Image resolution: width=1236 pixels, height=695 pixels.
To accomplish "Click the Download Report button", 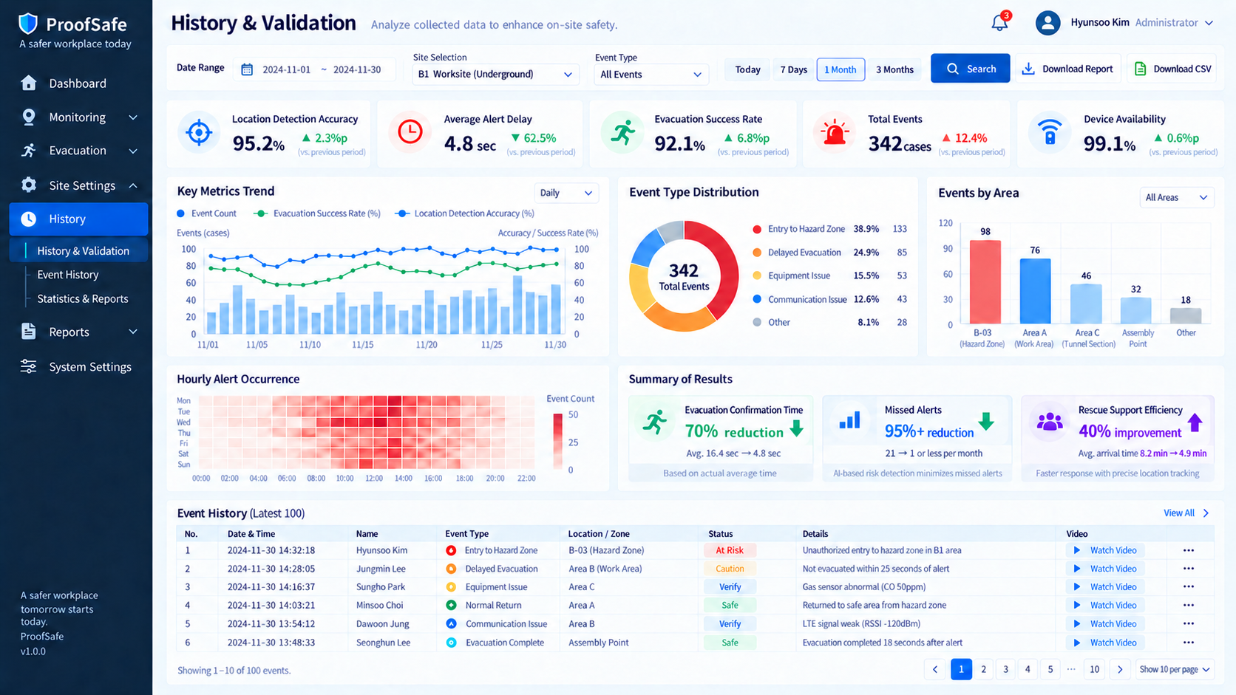I will coord(1068,69).
